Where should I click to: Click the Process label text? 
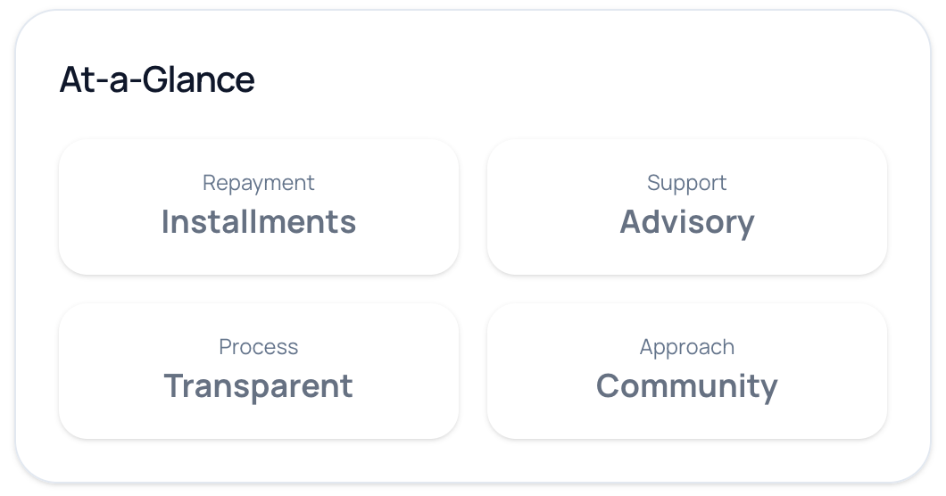[259, 347]
